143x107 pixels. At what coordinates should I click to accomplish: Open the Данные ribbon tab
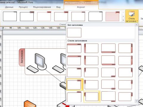[9, 7]
